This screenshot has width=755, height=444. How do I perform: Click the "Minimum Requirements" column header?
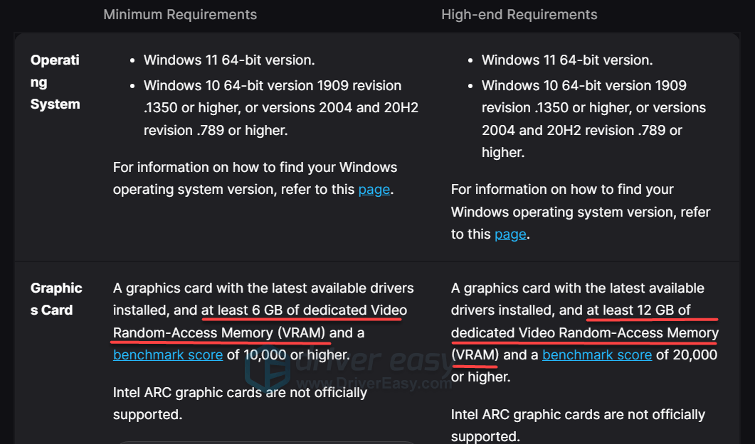tap(180, 15)
